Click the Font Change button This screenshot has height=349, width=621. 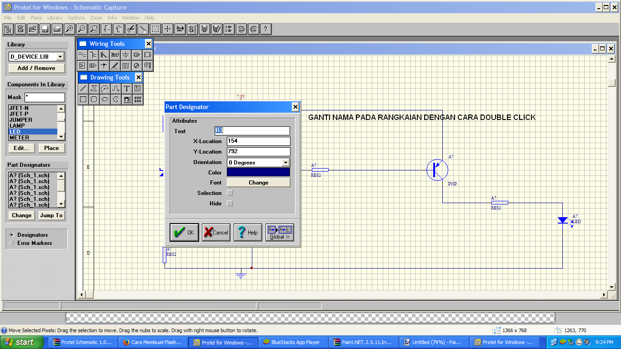tap(258, 183)
